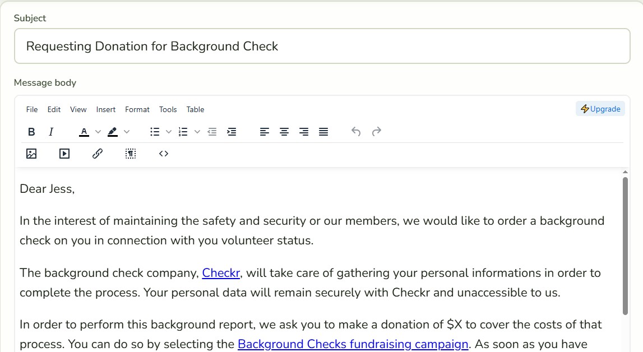Image resolution: width=643 pixels, height=352 pixels.
Task: Open highlight color dropdown arrow
Action: 127,132
